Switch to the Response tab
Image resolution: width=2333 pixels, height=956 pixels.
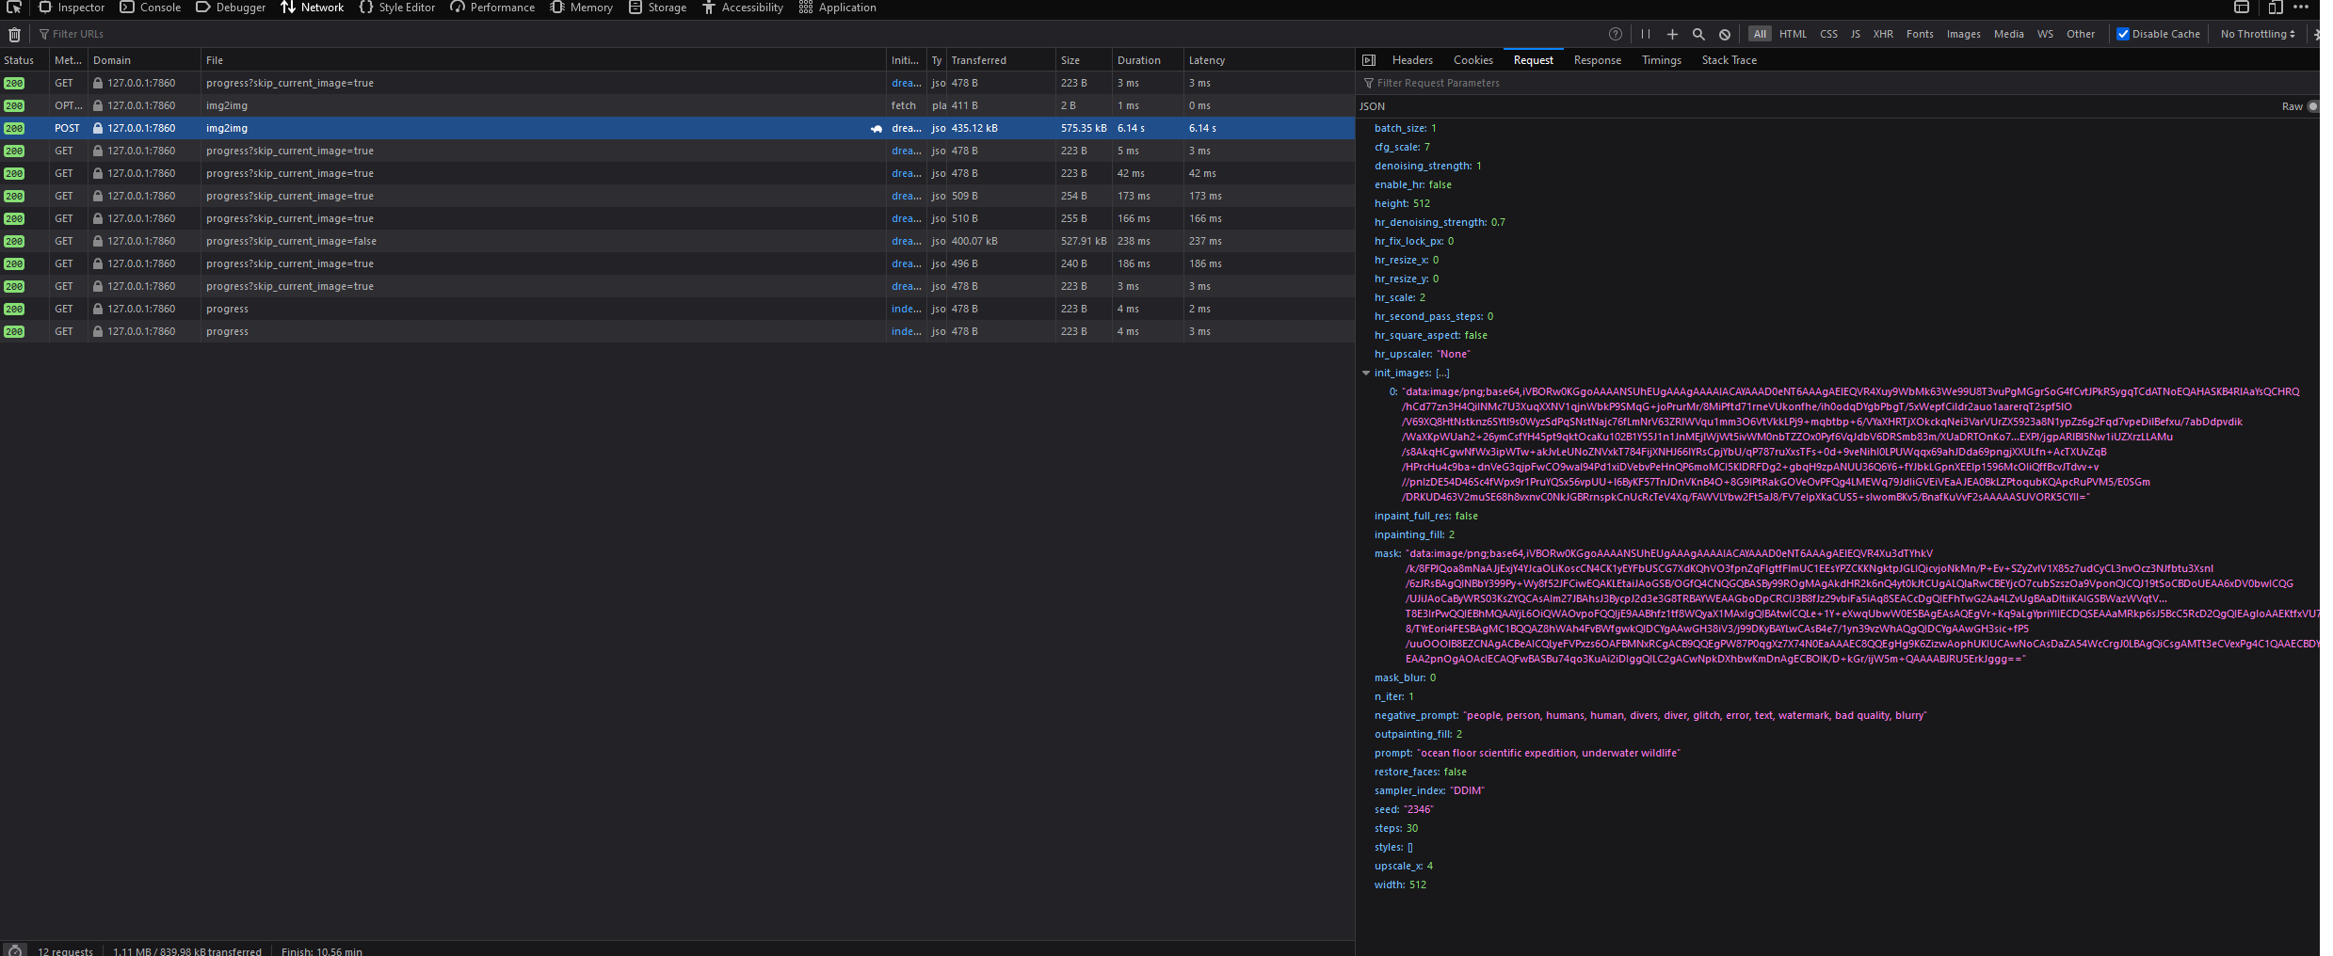1597,59
